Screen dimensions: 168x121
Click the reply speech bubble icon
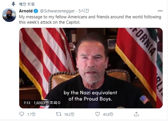pyautogui.click(x=21, y=114)
